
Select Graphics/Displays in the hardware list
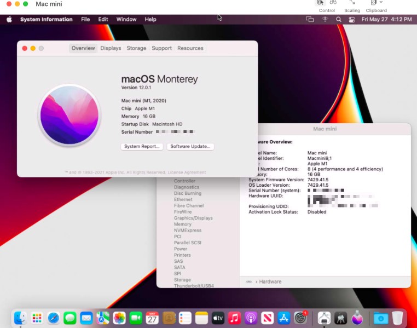(193, 218)
